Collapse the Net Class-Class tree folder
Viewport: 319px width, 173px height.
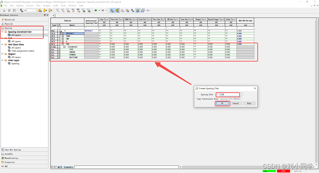click(2, 44)
